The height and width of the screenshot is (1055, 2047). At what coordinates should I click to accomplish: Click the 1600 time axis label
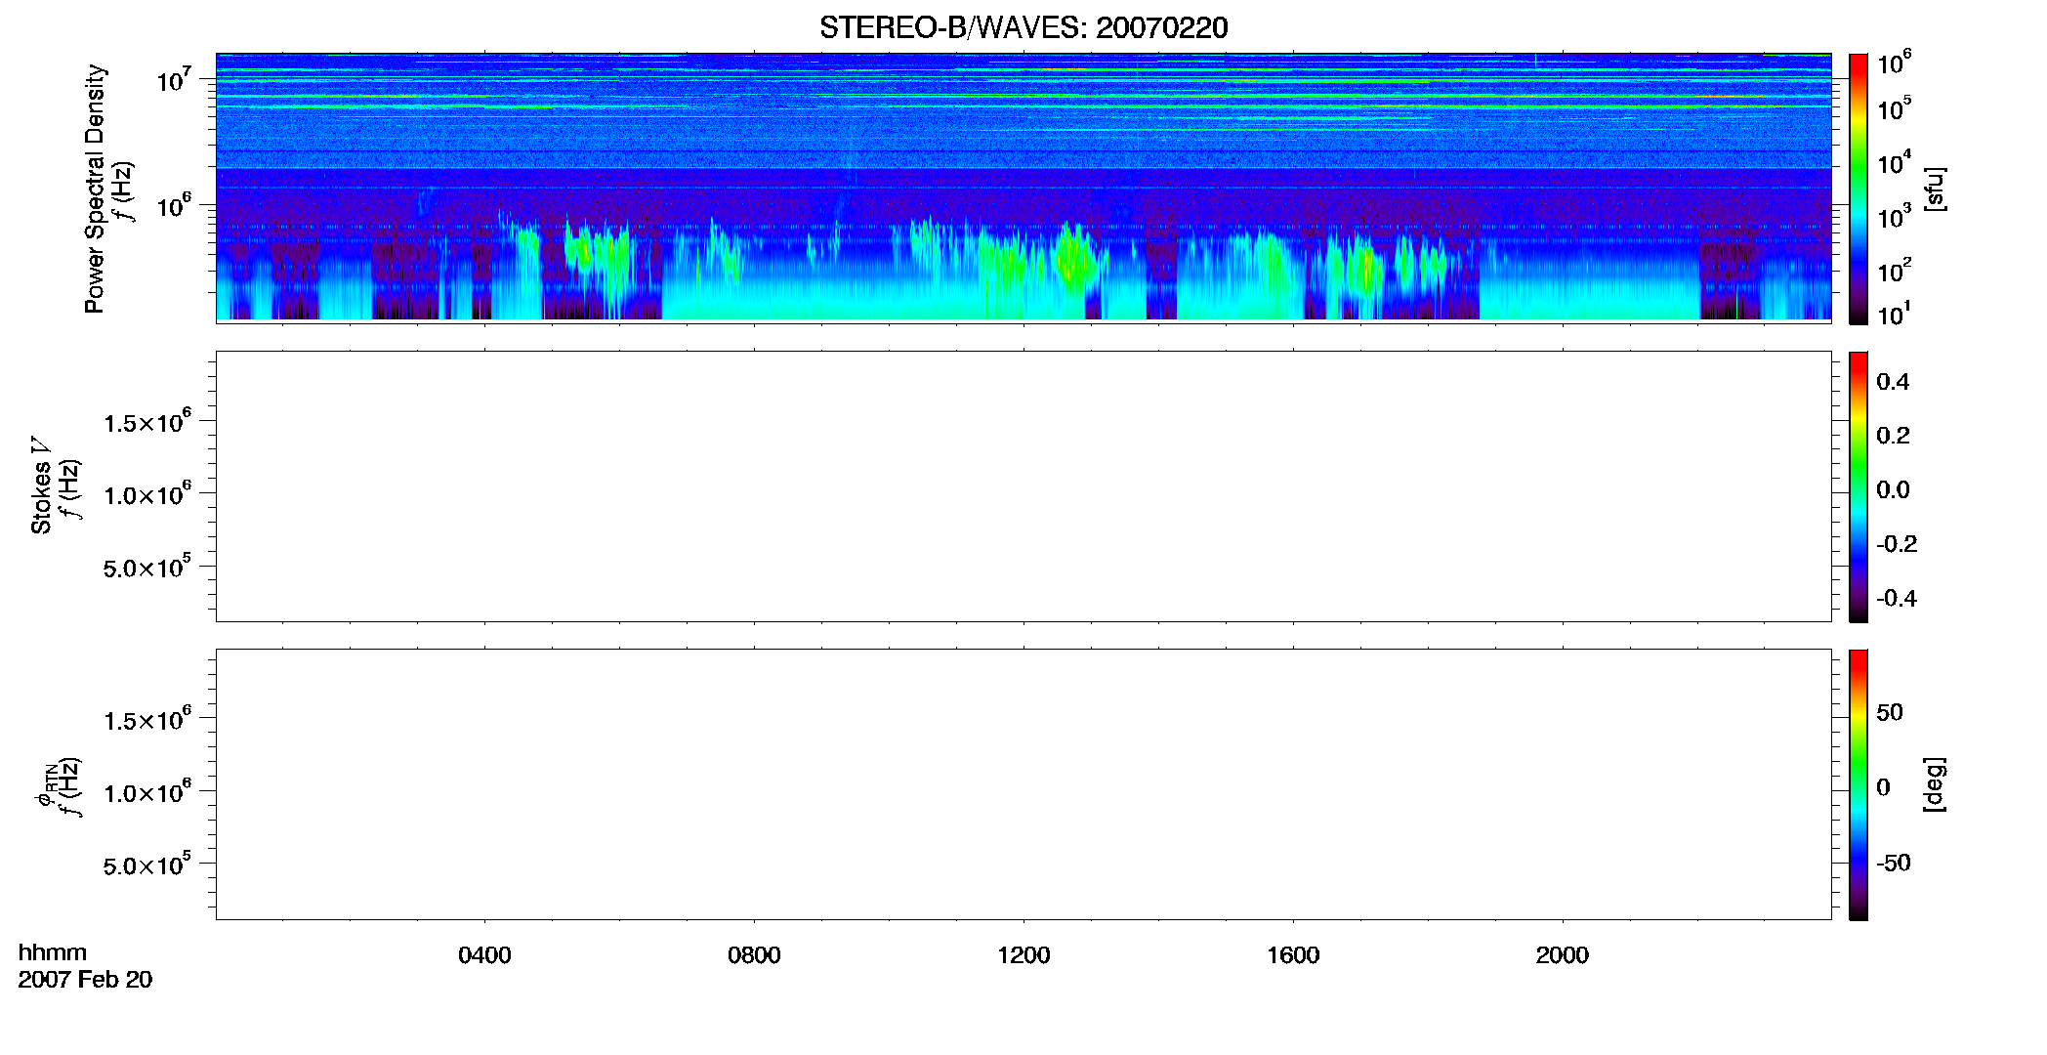coord(1293,955)
